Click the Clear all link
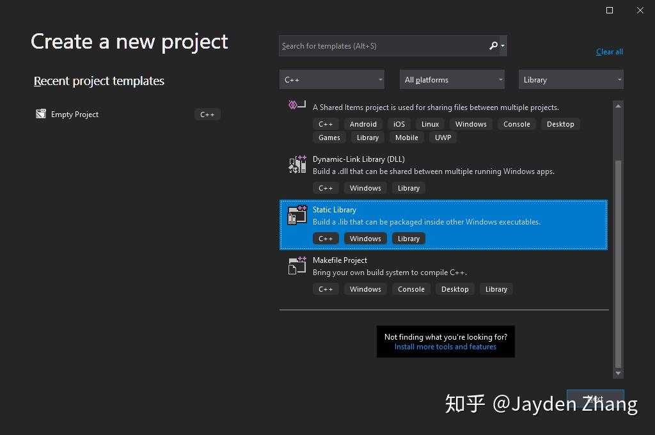This screenshot has width=655, height=435. [x=609, y=51]
